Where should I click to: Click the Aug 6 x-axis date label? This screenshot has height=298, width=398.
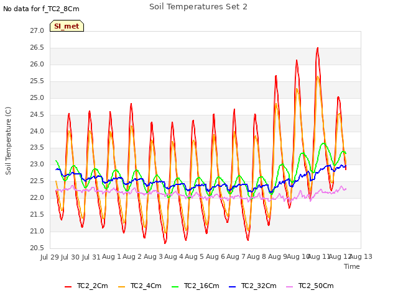coord(215,257)
